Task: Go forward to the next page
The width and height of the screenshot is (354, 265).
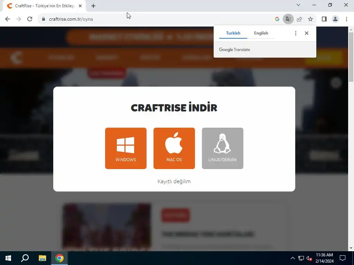Action: 19,19
